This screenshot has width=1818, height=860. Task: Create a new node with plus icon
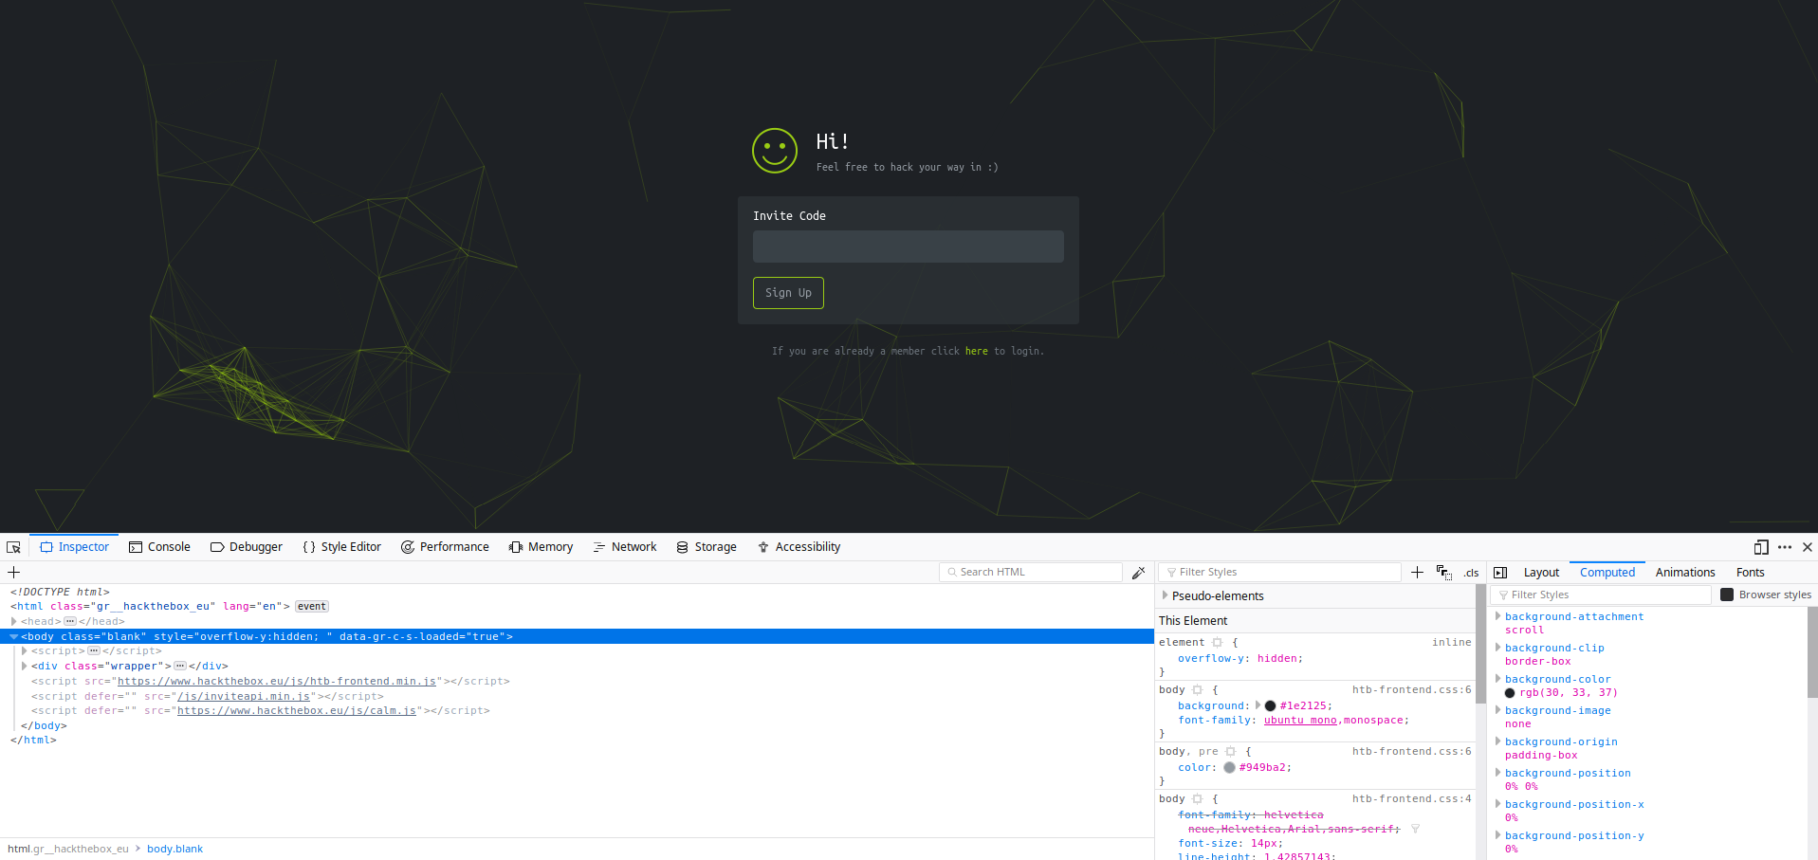(14, 572)
